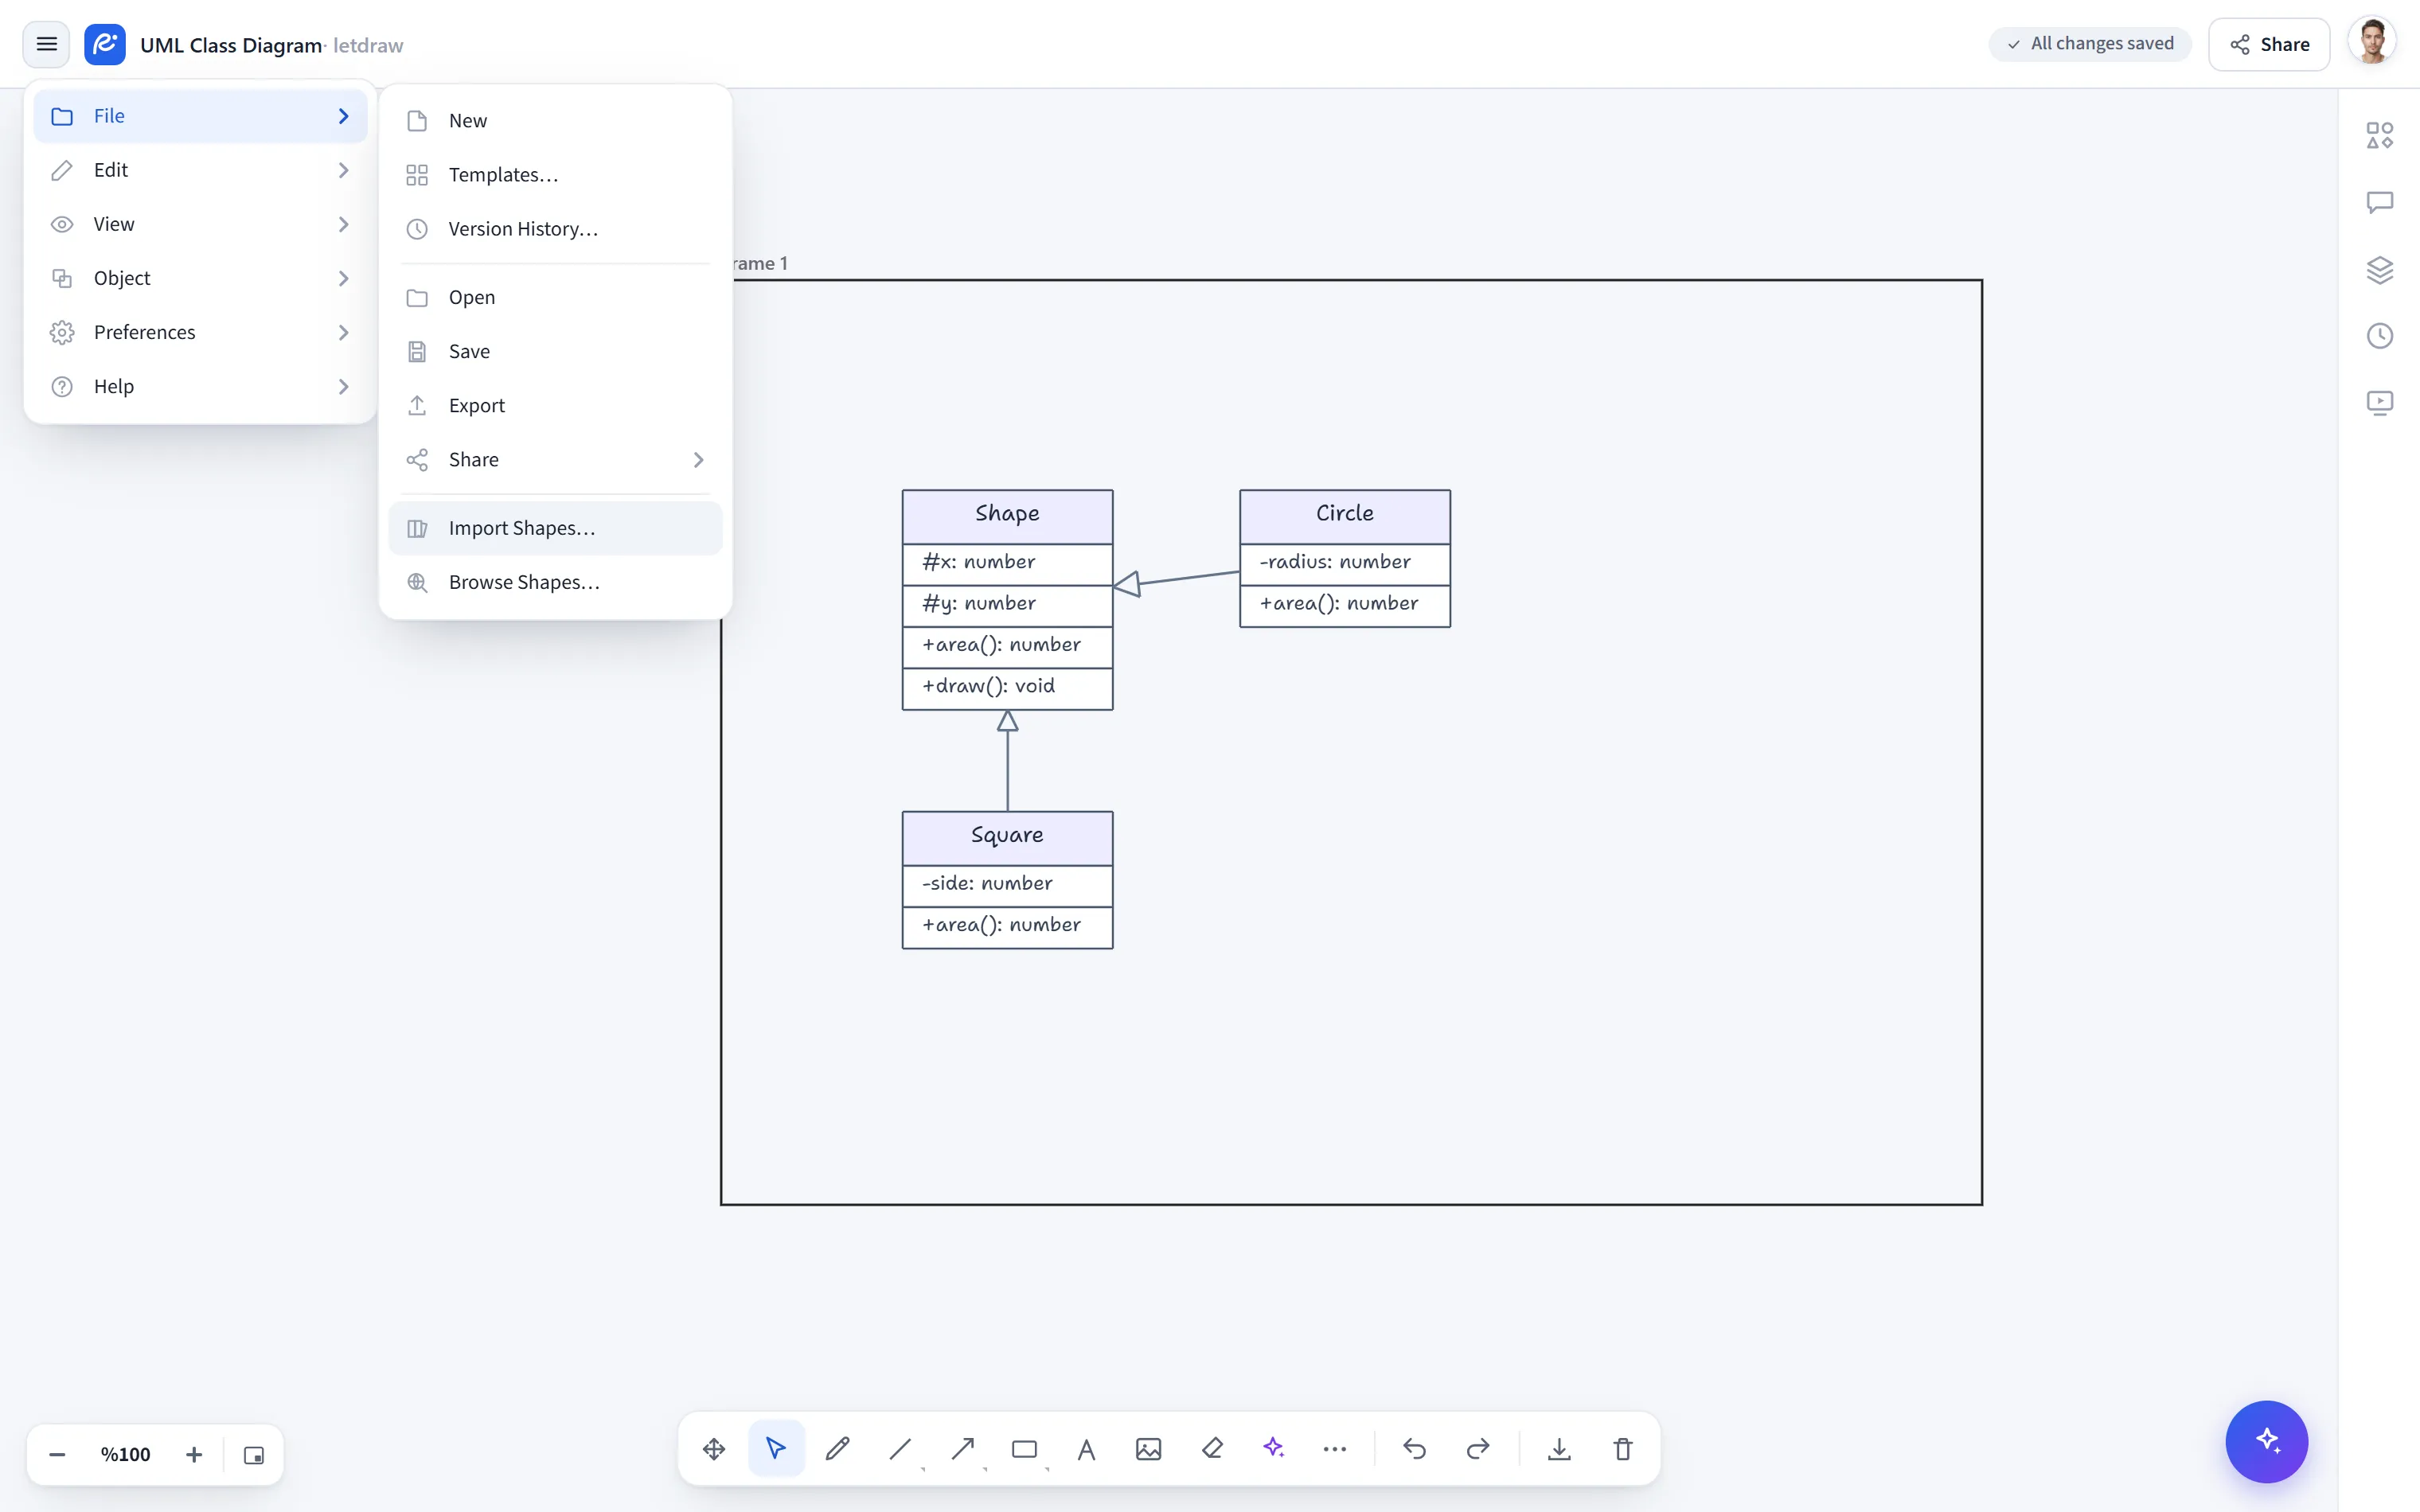
Task: Zoom in with the plus button
Action: (194, 1455)
